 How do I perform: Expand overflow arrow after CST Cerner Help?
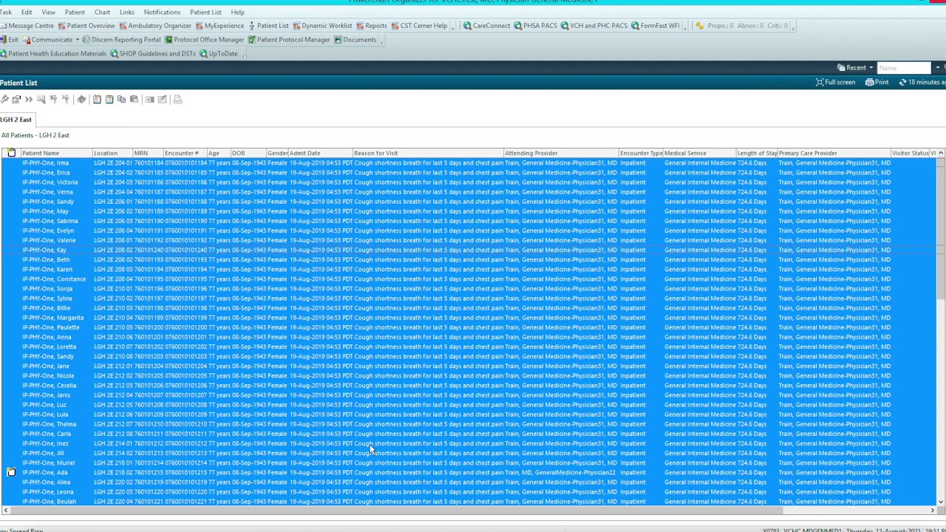click(453, 26)
